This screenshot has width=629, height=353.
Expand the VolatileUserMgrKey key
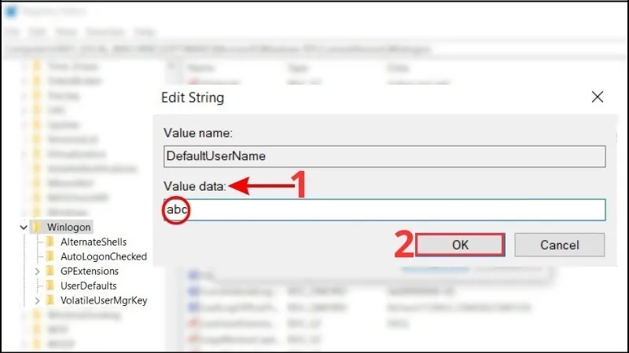37,300
